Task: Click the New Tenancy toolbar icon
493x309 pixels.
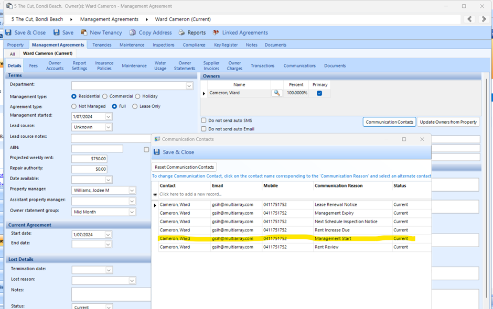Action: (x=83, y=32)
